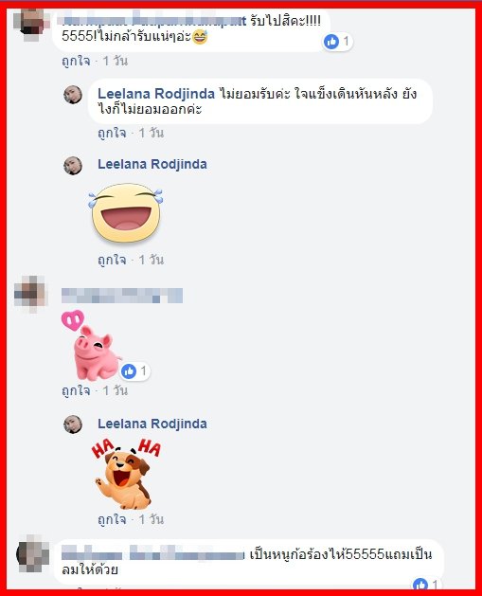This screenshot has width=482, height=596.
Task: Click the laughing emoji sticker
Action: point(126,213)
